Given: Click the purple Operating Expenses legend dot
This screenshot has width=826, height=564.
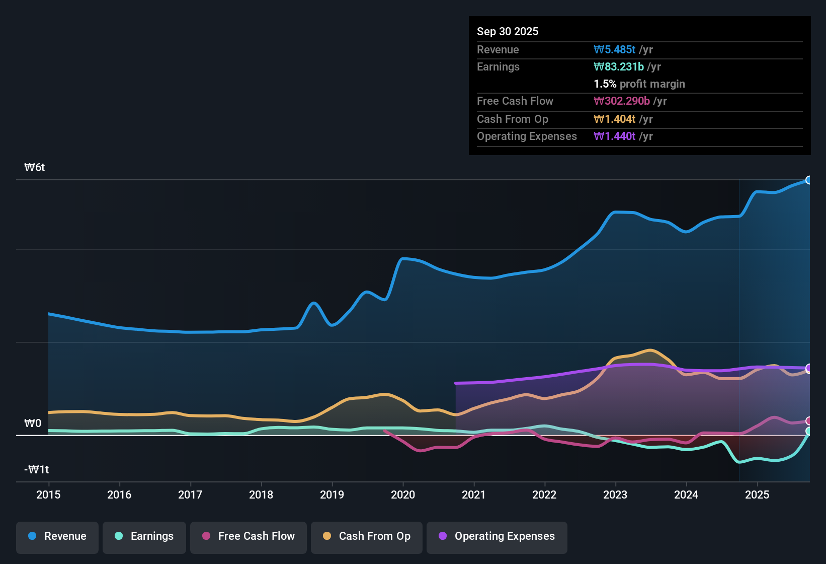Looking at the screenshot, I should [x=443, y=536].
